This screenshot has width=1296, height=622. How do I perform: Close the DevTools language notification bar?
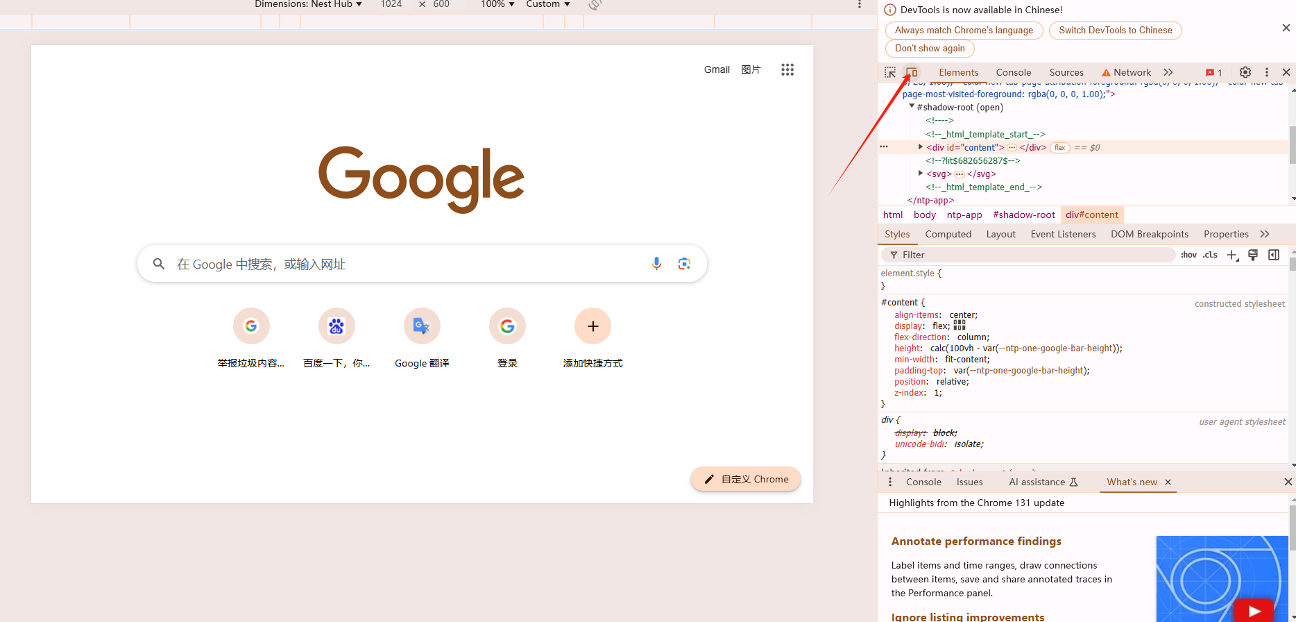pyautogui.click(x=1286, y=28)
